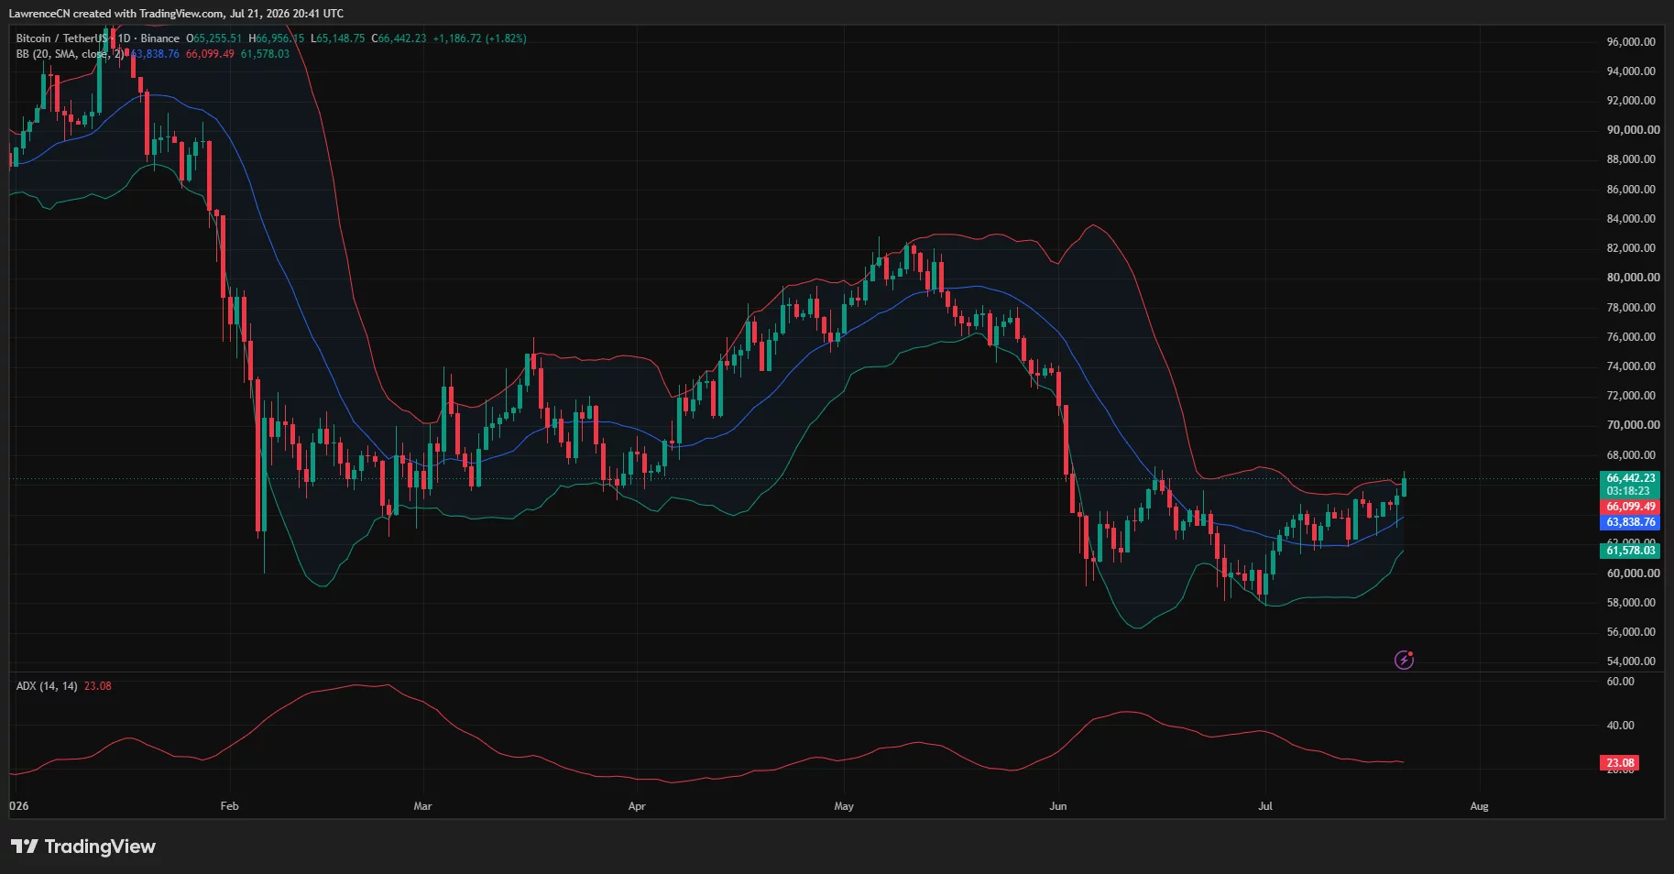Click the red upper band label 66,099.49 on price axis
Screen dimensions: 1674x874
click(1630, 507)
